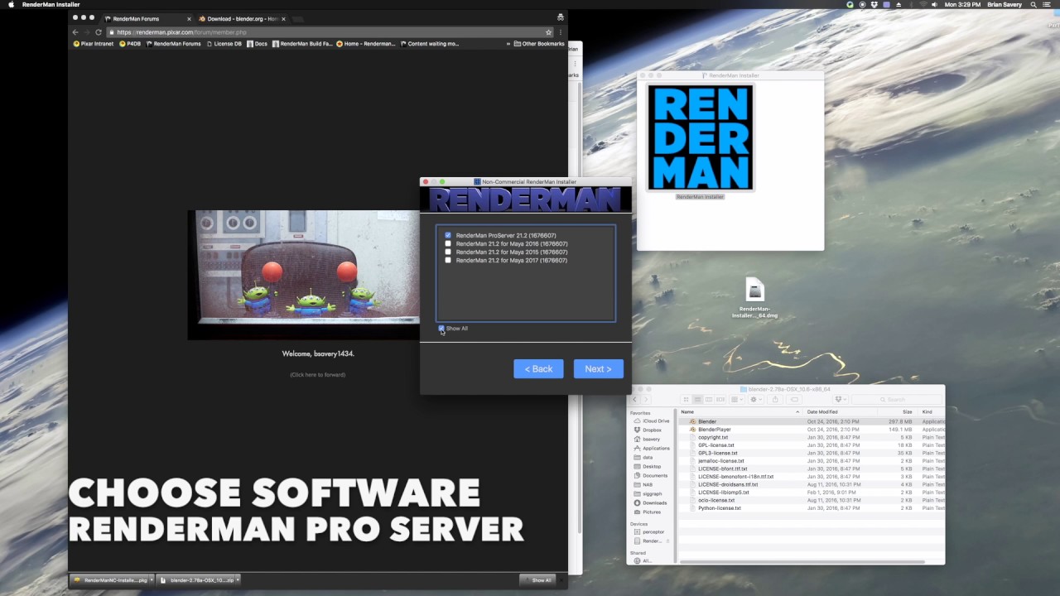The width and height of the screenshot is (1060, 596).
Task: Sort Finder list by Date Modified
Action: point(840,411)
